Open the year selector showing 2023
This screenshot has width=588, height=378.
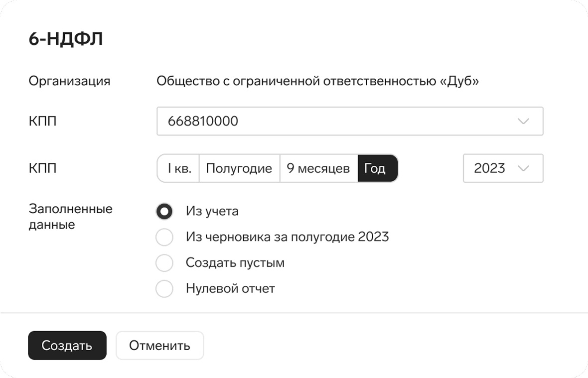point(502,168)
